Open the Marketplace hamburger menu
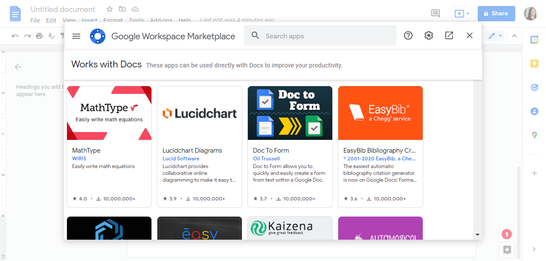This screenshot has width=546, height=261. (x=76, y=36)
